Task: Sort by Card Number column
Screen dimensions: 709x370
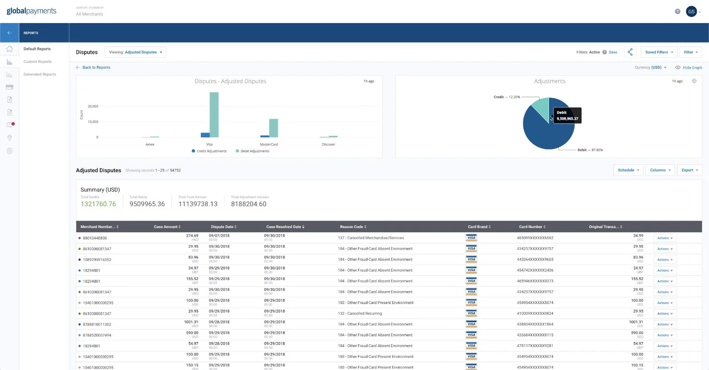Action: point(532,227)
